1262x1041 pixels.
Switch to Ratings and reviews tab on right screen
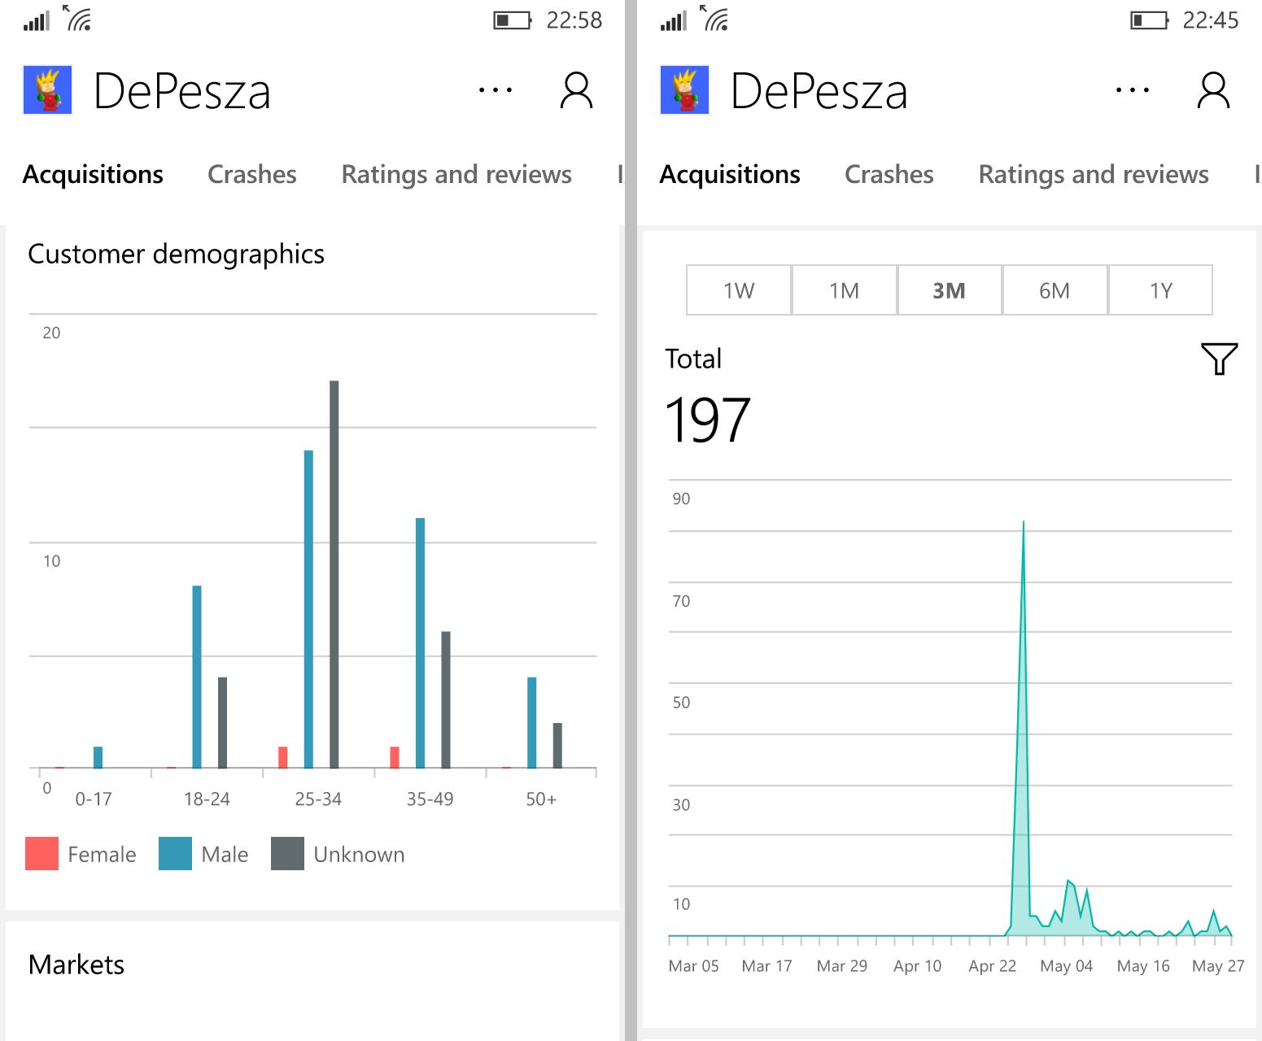tap(1094, 174)
